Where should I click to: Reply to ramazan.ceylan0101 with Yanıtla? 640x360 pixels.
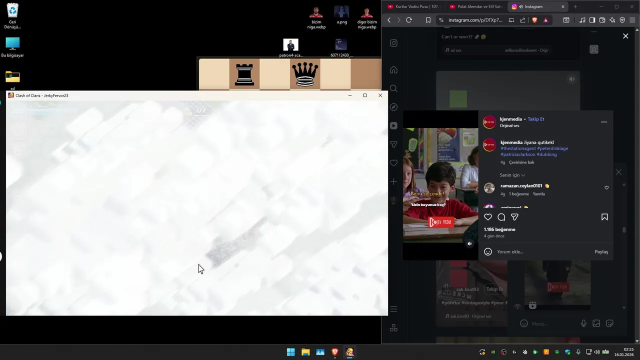pos(538,194)
